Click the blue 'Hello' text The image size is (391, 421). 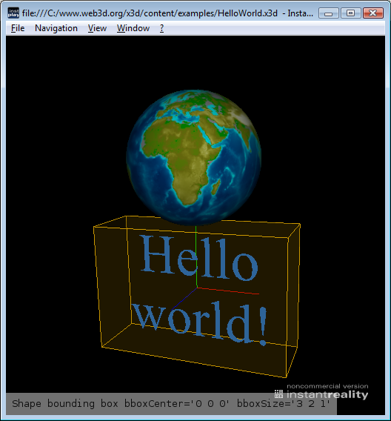[x=199, y=258]
